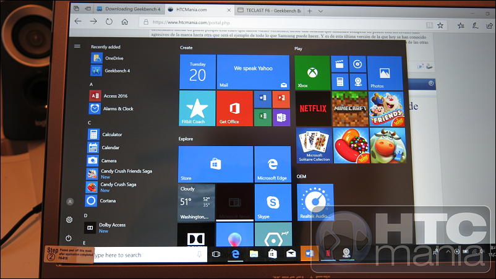Image resolution: width=496 pixels, height=279 pixels.
Task: Launch Geekbench 4 from Recently added
Action: (x=111, y=71)
